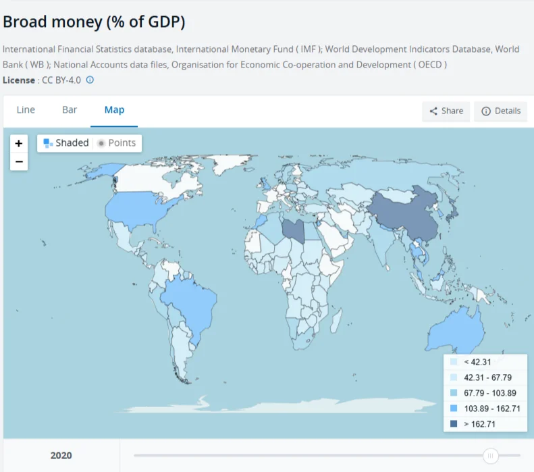Click the license info icon next to CC BY-4.0
The width and height of the screenshot is (534, 472).
[x=90, y=80]
